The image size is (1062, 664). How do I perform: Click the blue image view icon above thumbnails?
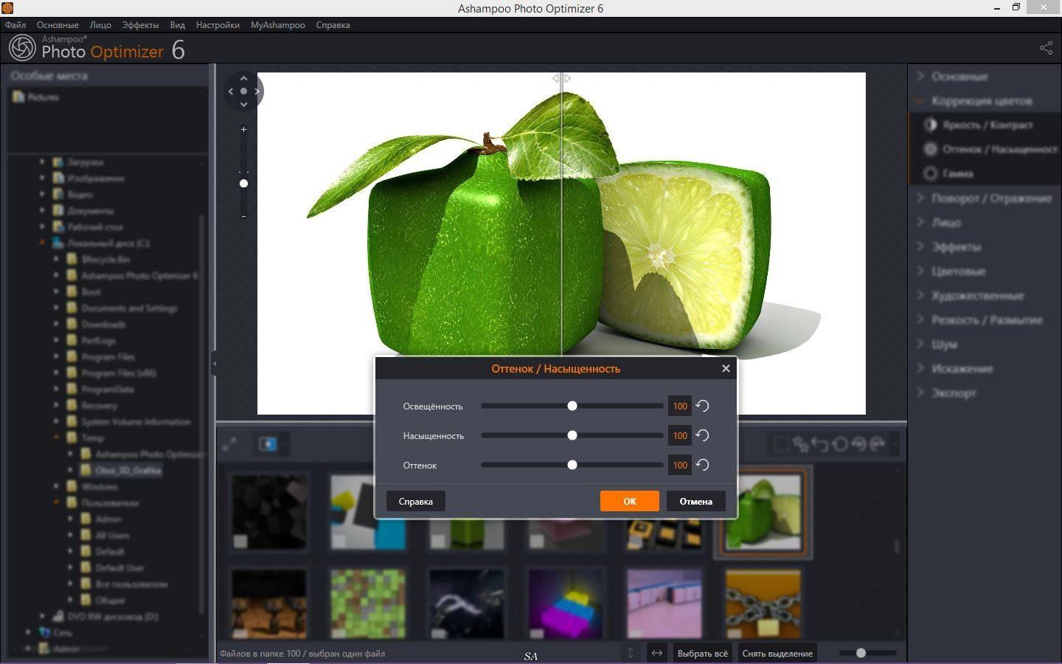tap(268, 444)
